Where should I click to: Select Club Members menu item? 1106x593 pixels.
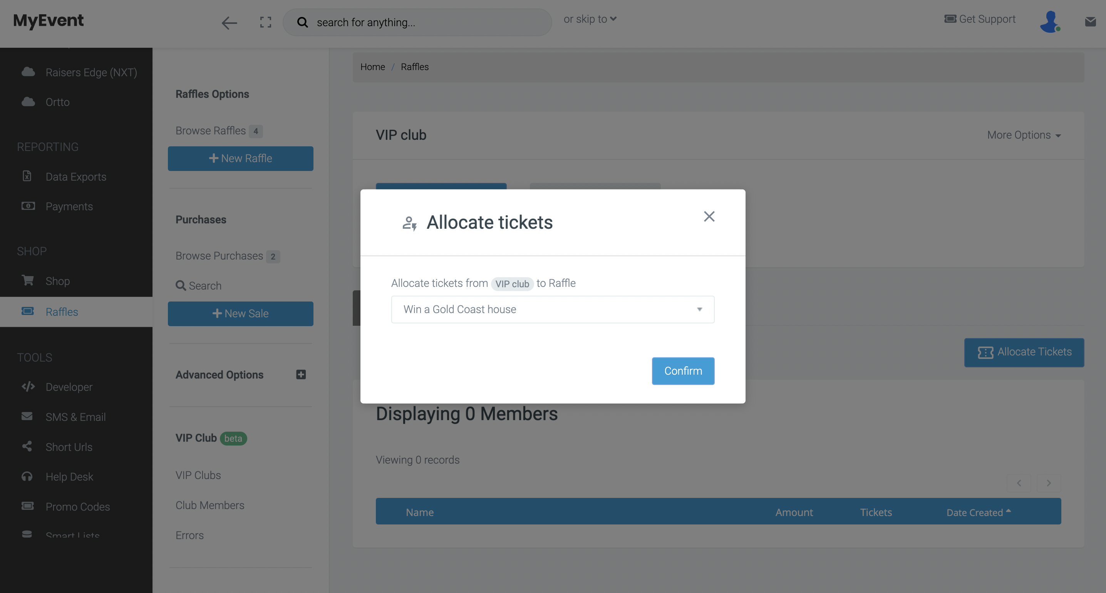209,505
